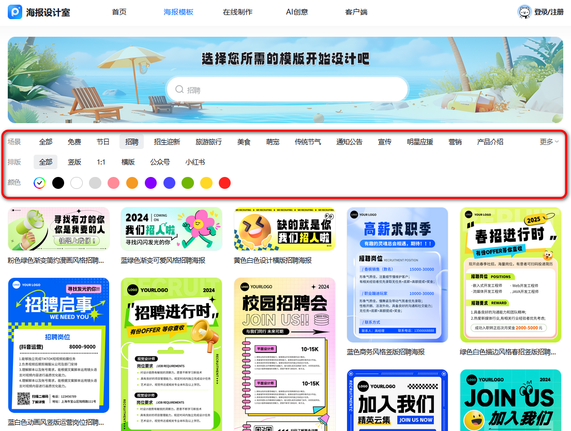The height and width of the screenshot is (431, 571).
Task: Click the avatar icon beside 登录/注册
Action: tap(524, 11)
